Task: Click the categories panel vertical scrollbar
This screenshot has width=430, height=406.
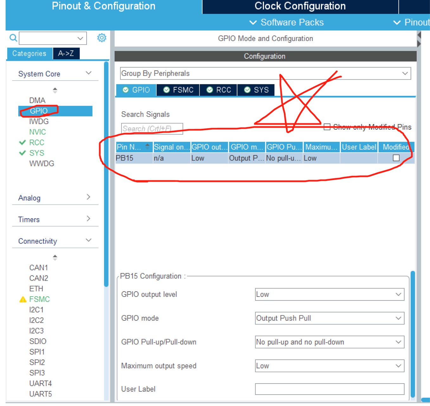Action: (x=106, y=174)
